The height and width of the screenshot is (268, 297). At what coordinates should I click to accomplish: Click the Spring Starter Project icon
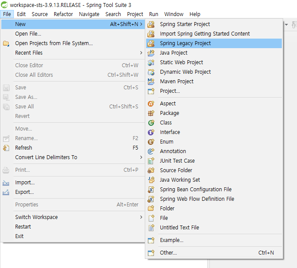[x=151, y=24]
